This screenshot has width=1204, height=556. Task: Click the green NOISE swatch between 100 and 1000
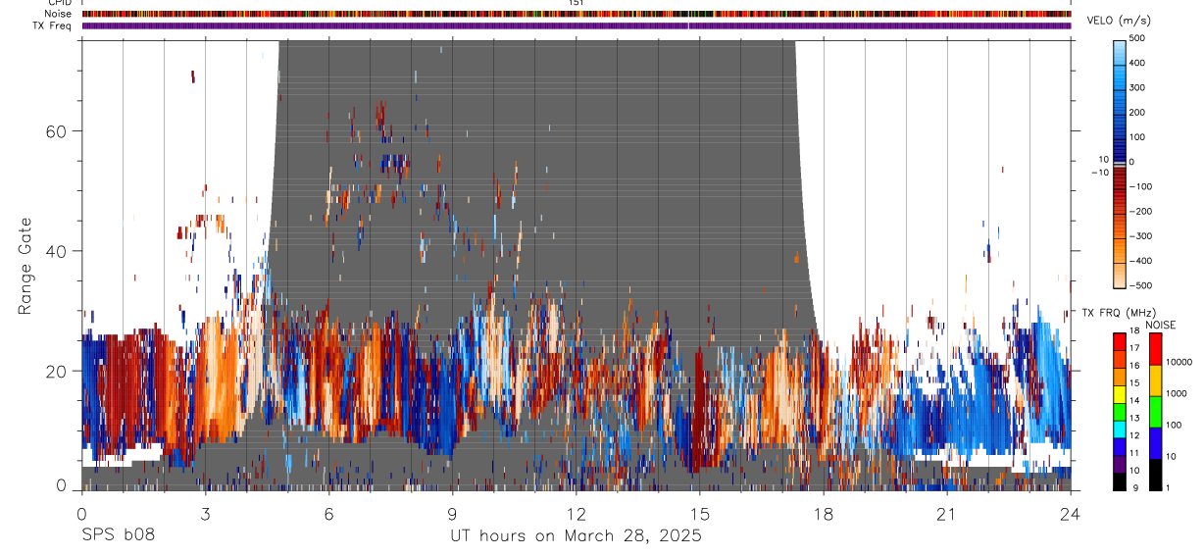coord(1156,412)
